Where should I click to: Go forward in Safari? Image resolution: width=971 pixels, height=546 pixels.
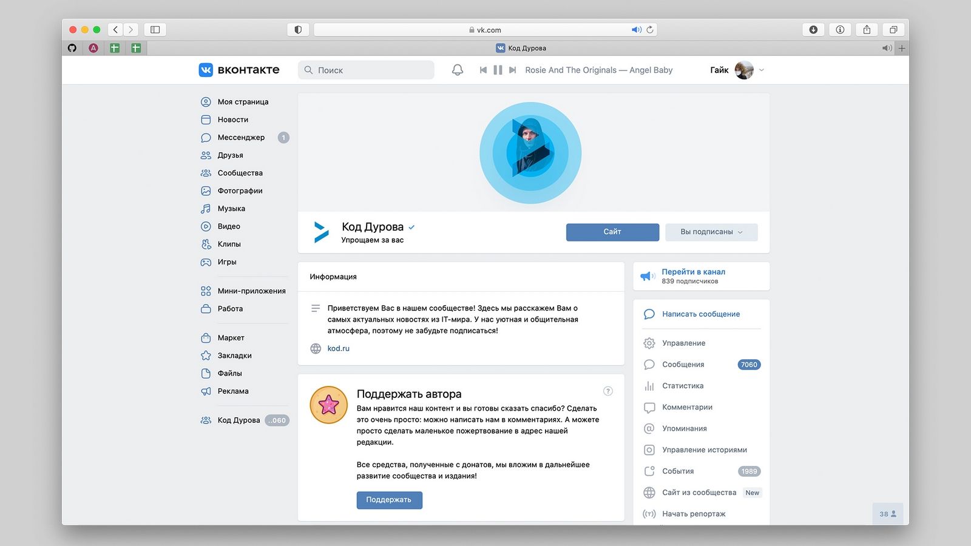(130, 29)
